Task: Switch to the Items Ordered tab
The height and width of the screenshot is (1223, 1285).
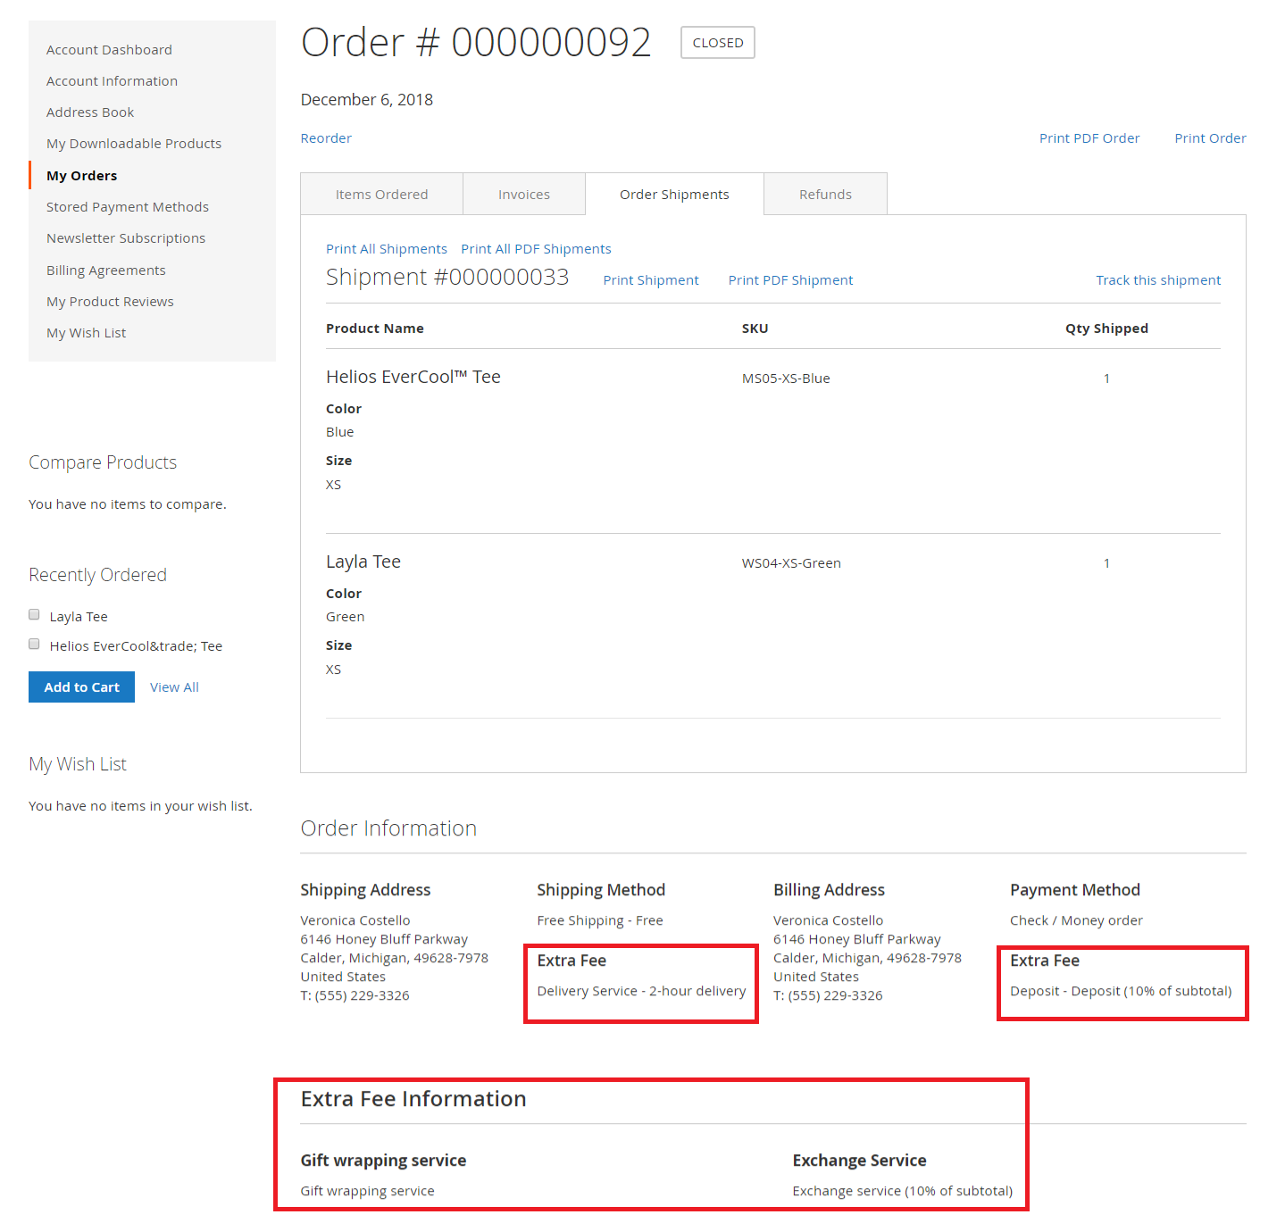Action: point(381,195)
